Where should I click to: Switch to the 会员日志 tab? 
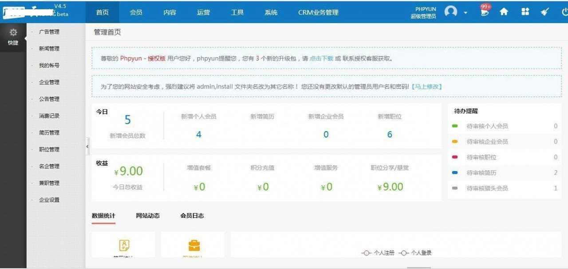(x=191, y=216)
